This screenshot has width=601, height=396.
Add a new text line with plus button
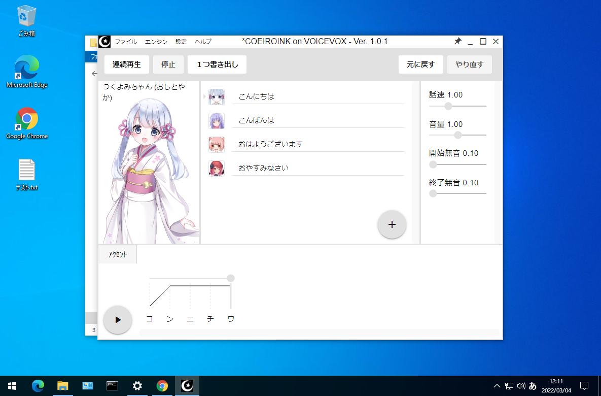click(x=392, y=224)
